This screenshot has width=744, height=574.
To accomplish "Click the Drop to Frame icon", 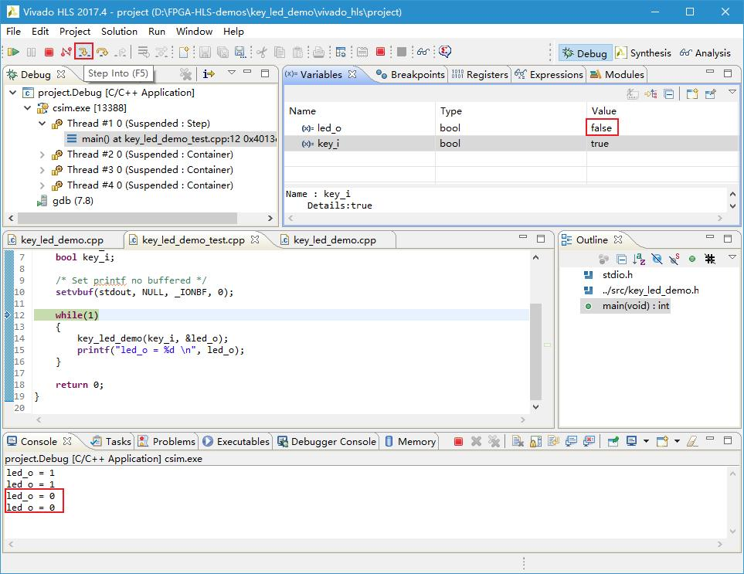I will [143, 52].
